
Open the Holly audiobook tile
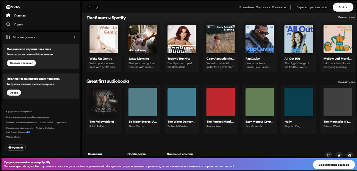298,102
